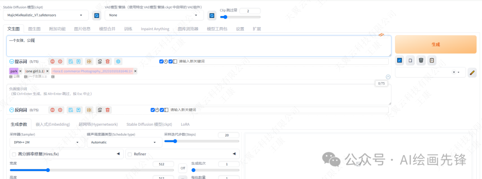
Task: Open the 图片信息 tab
Action: [x=83, y=29]
